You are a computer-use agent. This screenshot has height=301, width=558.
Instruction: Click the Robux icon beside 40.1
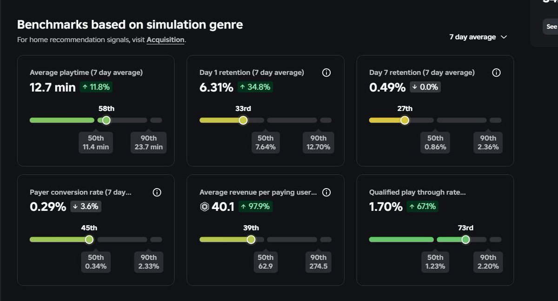click(204, 207)
